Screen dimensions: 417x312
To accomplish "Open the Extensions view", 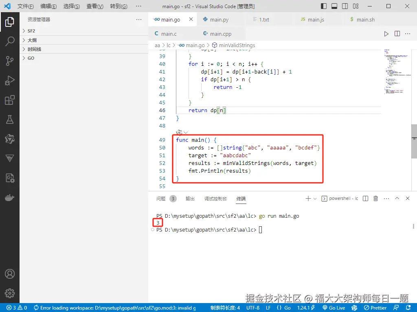I will pyautogui.click(x=10, y=100).
